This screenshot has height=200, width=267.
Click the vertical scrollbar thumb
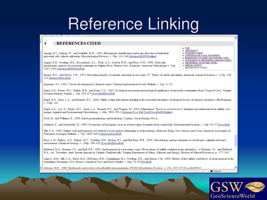[236, 140]
